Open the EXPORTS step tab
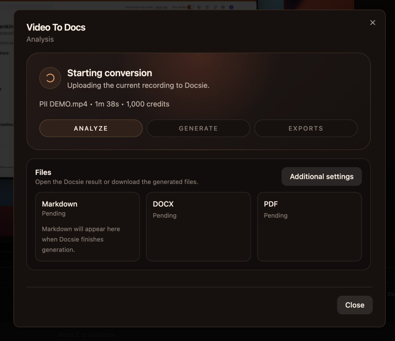Image resolution: width=395 pixels, height=341 pixels. coord(306,128)
